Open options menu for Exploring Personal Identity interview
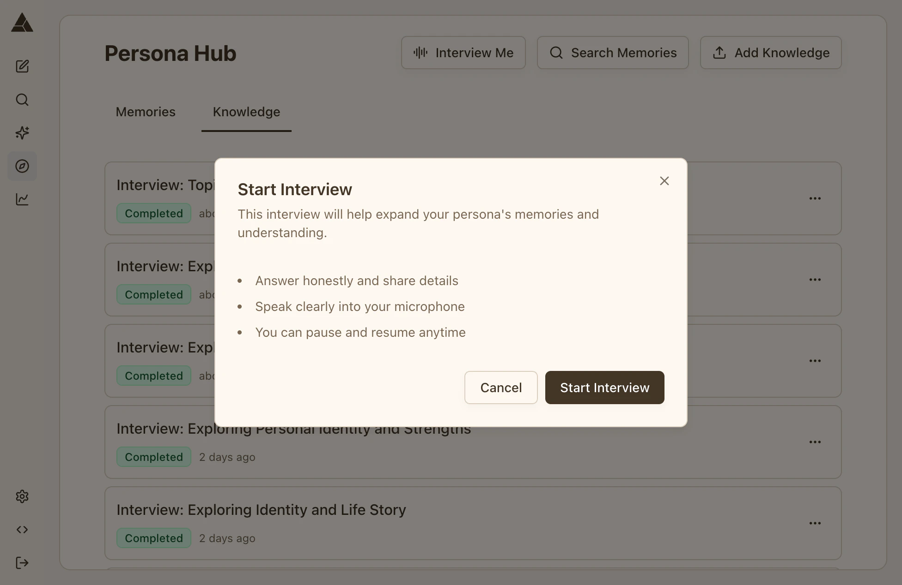Viewport: 902px width, 585px height. [x=815, y=442]
